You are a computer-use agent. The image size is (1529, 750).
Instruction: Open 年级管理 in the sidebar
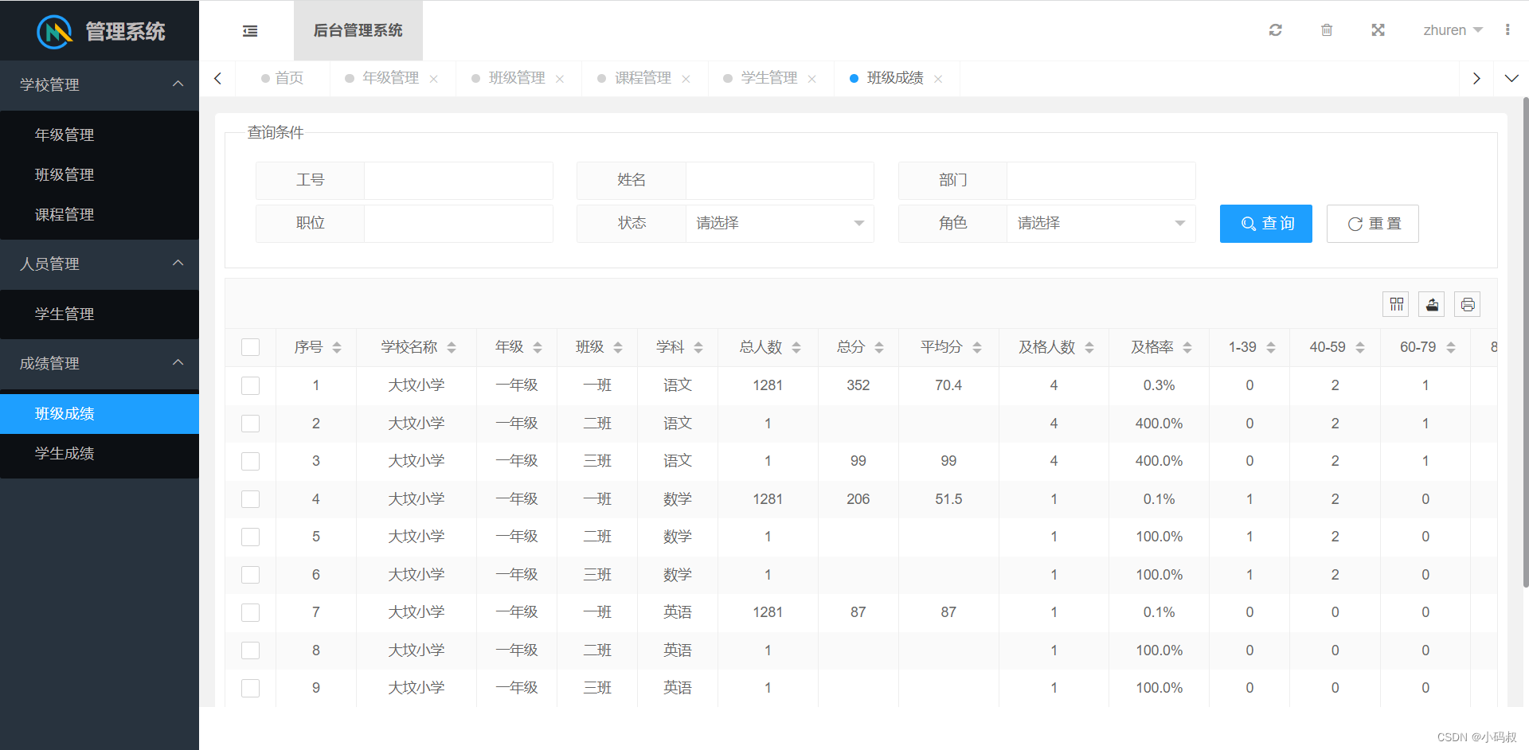(x=100, y=135)
